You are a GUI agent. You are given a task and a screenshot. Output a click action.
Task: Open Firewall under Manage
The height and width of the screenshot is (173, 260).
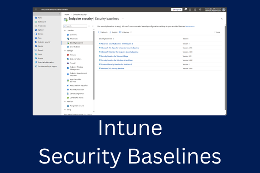[x=71, y=63]
